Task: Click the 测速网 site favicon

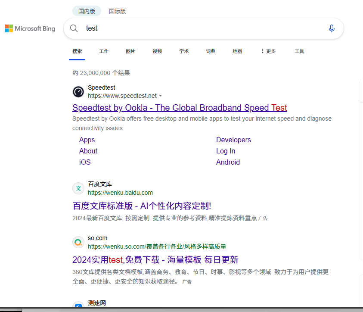Action: click(78, 304)
